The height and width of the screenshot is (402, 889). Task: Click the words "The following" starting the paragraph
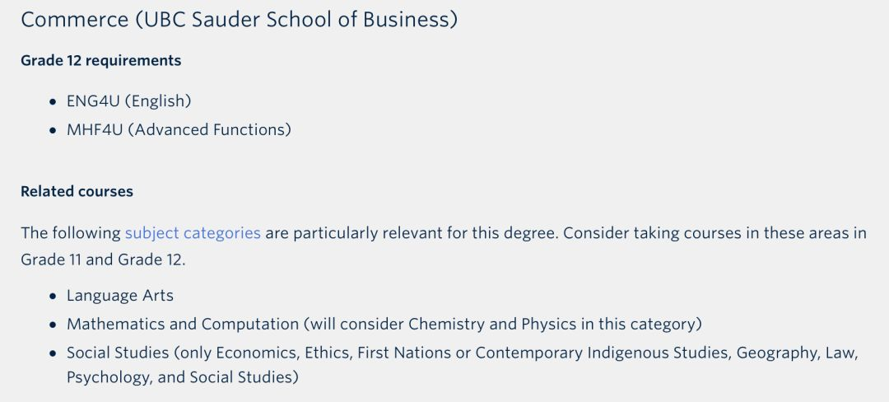click(70, 232)
